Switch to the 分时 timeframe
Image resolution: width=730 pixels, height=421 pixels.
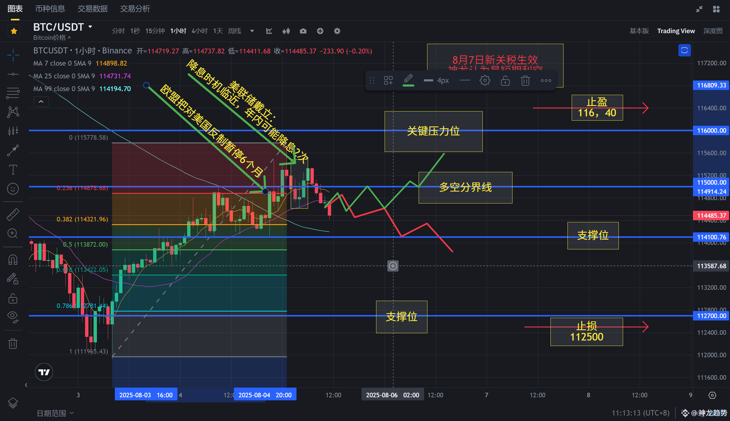click(x=118, y=31)
